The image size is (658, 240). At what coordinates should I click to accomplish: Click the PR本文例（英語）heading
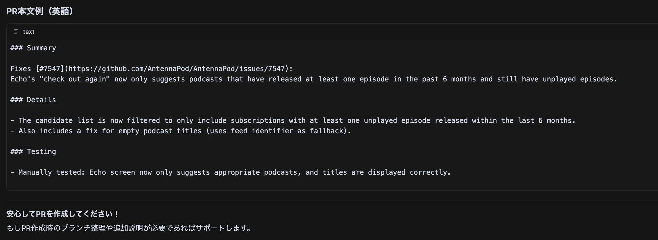(40, 11)
